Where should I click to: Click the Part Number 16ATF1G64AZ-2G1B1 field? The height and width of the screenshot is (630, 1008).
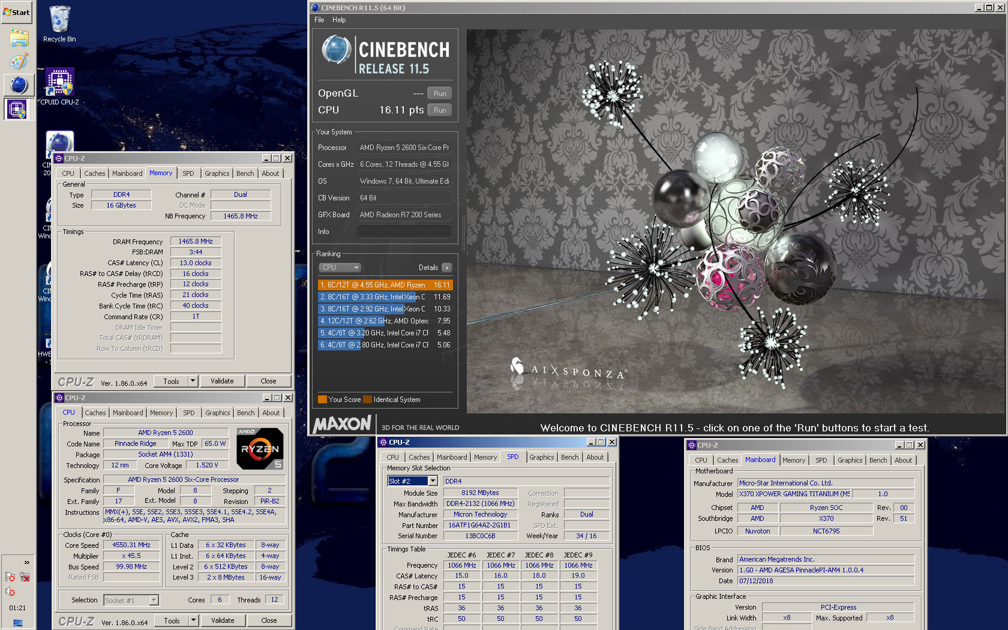coord(479,525)
